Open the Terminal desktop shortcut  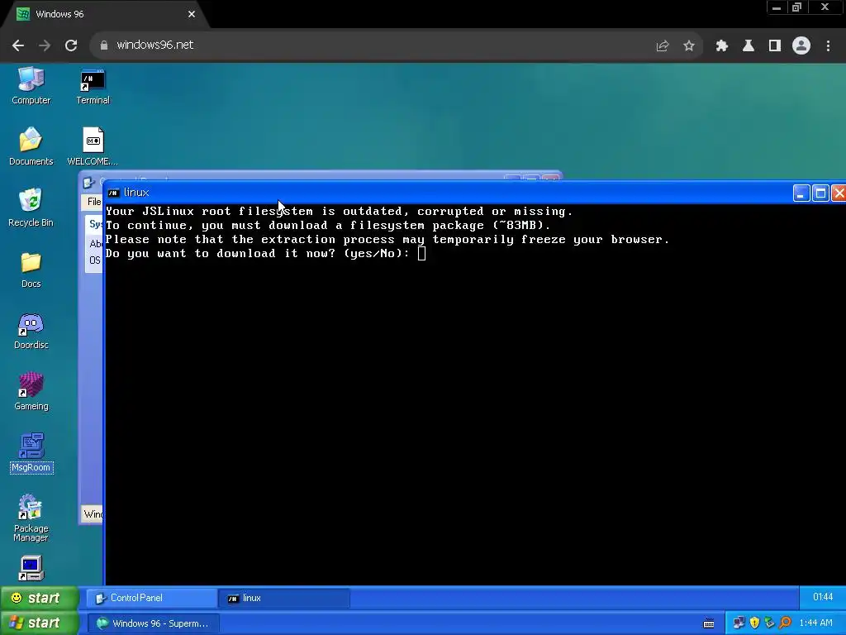93,86
